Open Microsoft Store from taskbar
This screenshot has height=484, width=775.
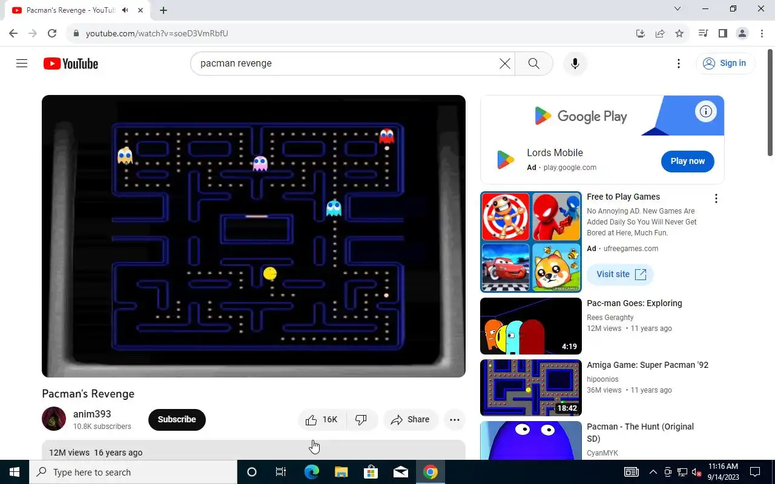click(371, 472)
